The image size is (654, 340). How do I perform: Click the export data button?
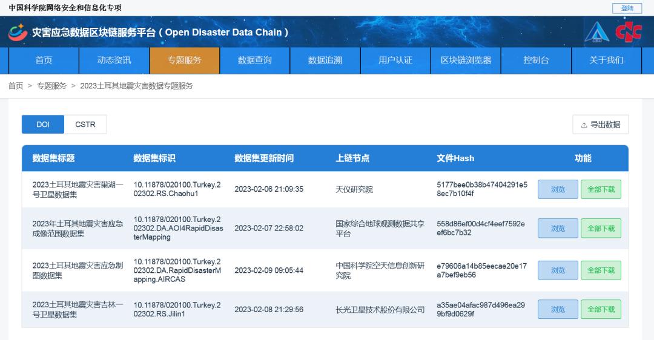click(601, 125)
